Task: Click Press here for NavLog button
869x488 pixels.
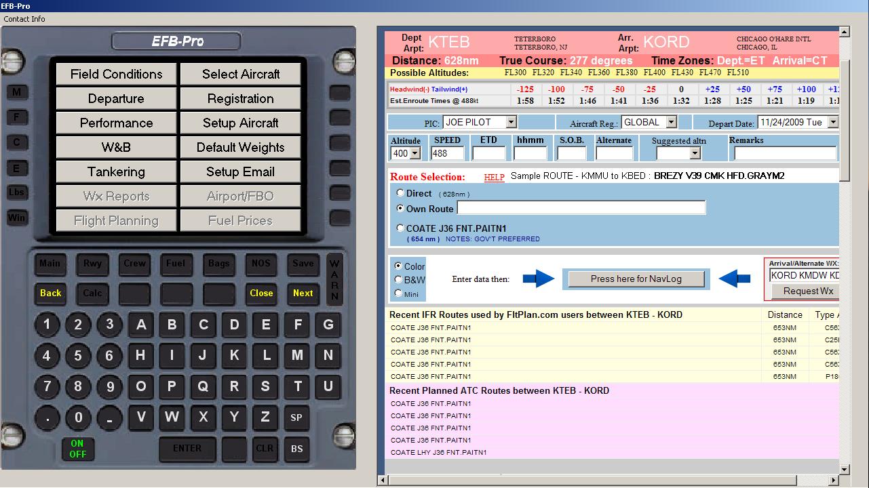Action: point(636,279)
